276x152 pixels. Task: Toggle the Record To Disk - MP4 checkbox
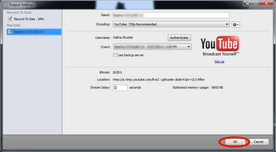10,19
